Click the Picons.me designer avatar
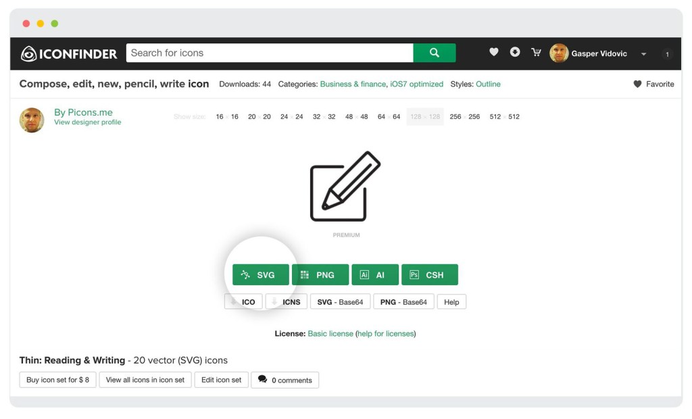Image resolution: width=692 pixels, height=419 pixels. click(31, 120)
